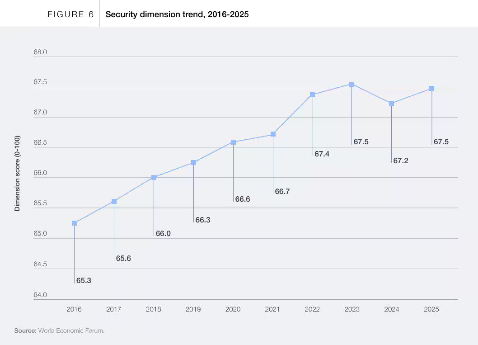
Task: Click the "Security dimension trend, 2016-2025" title
Action: click(177, 14)
